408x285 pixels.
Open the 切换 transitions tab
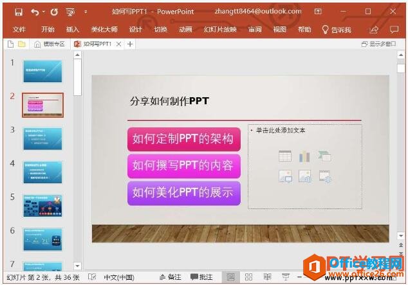160,30
